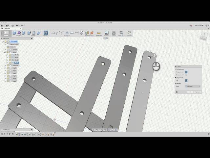Jump to the timeline start
Screen dimensions: 210x158
pos(2,134)
